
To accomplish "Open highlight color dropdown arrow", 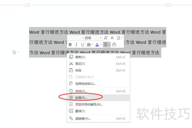I will click(92, 45).
